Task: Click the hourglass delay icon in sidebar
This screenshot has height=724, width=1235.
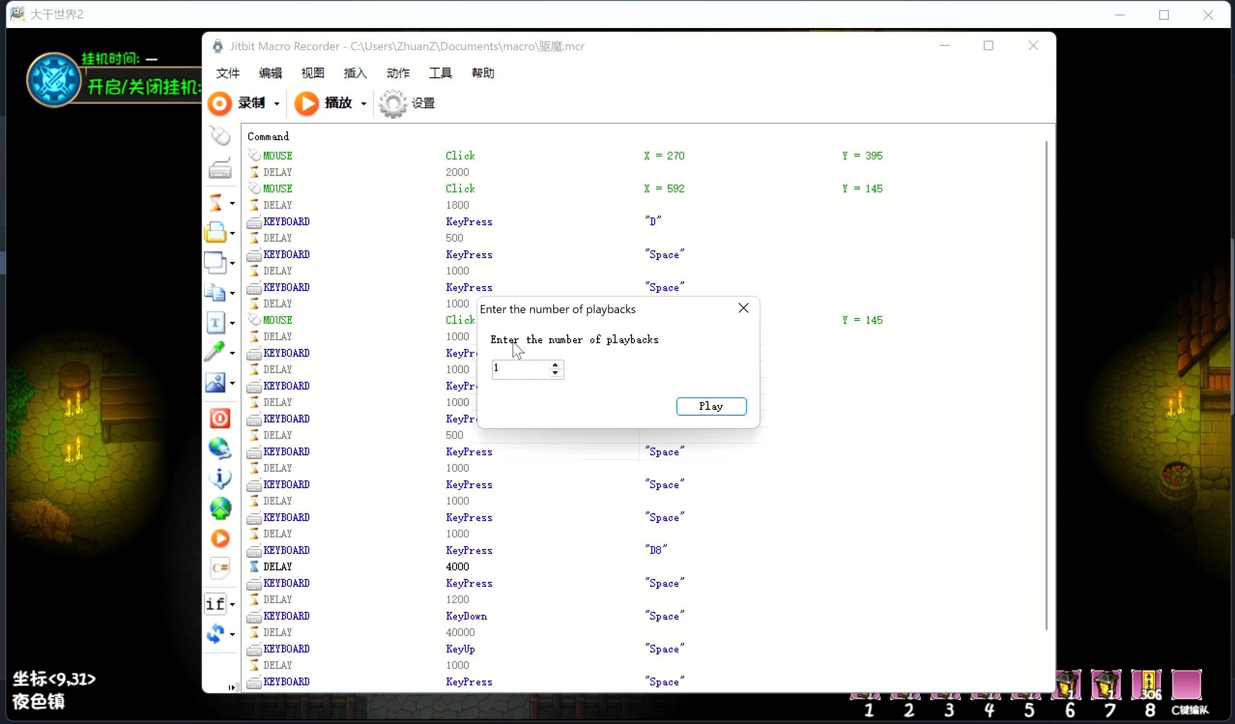Action: [x=215, y=203]
